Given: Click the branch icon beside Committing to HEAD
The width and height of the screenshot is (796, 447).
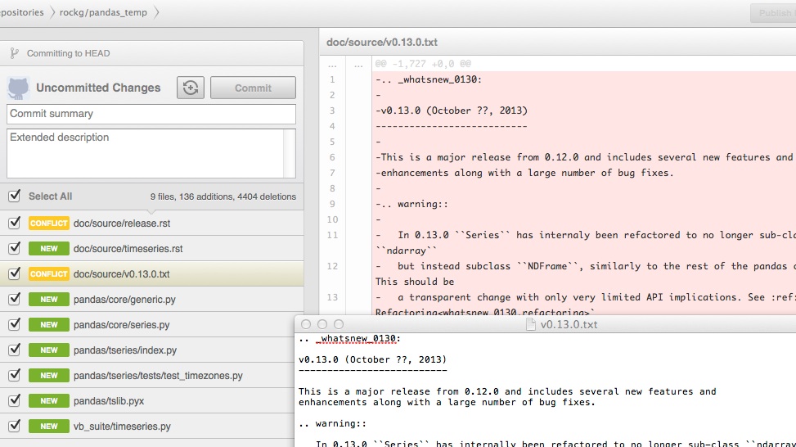Looking at the screenshot, I should click(x=14, y=53).
